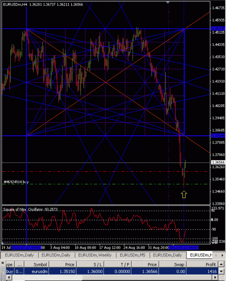The width and height of the screenshot is (226, 281).
Task: Open the EURUSDm,Daily tab left of Weekly
Action: (56, 255)
